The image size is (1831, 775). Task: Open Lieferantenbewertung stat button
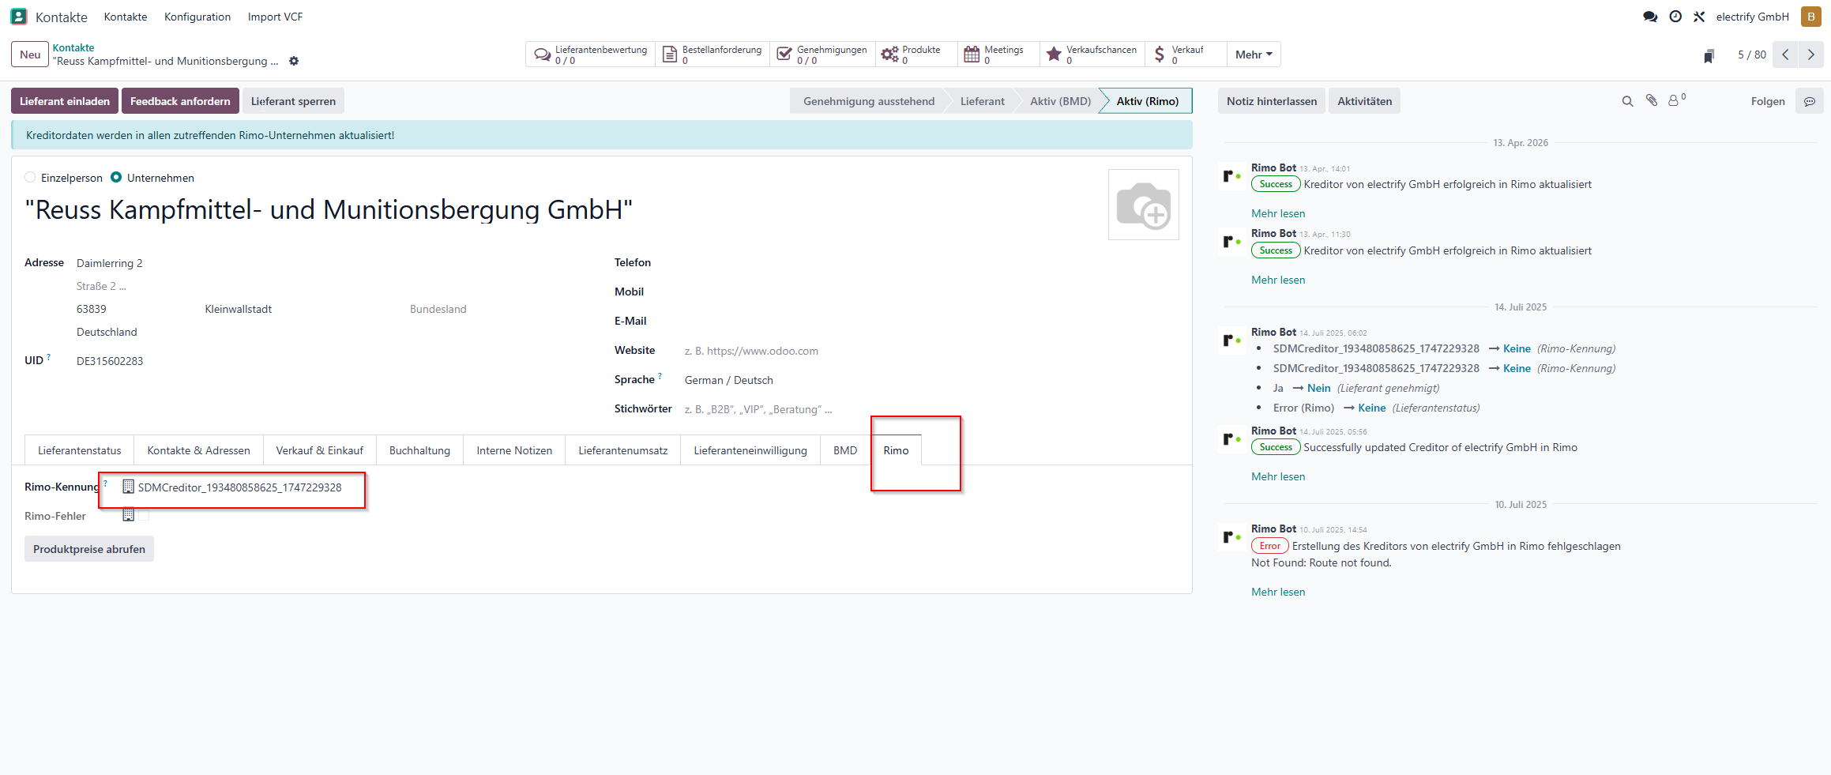(x=590, y=55)
